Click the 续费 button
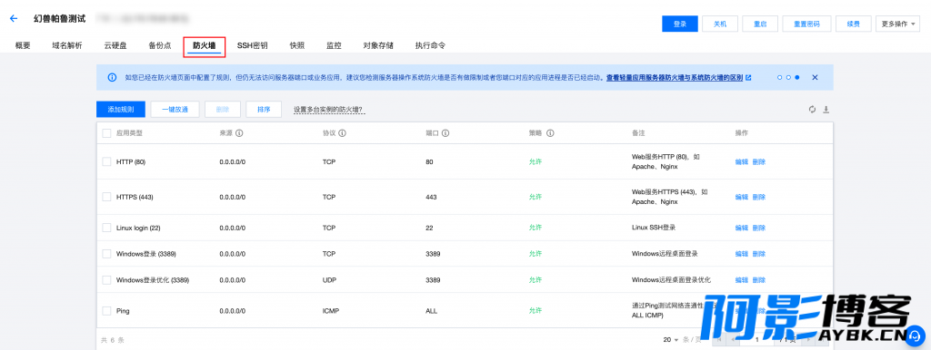The height and width of the screenshot is (350, 931). point(853,24)
